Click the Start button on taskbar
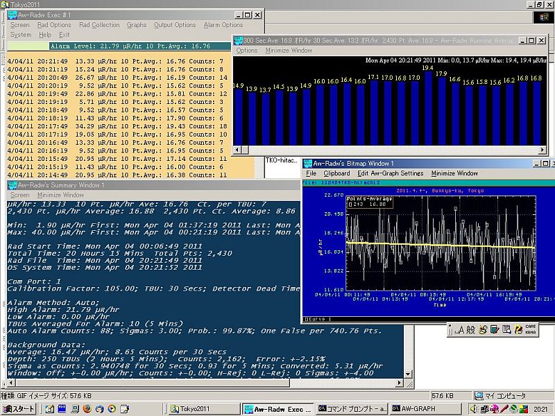The image size is (555, 416). (x=19, y=408)
